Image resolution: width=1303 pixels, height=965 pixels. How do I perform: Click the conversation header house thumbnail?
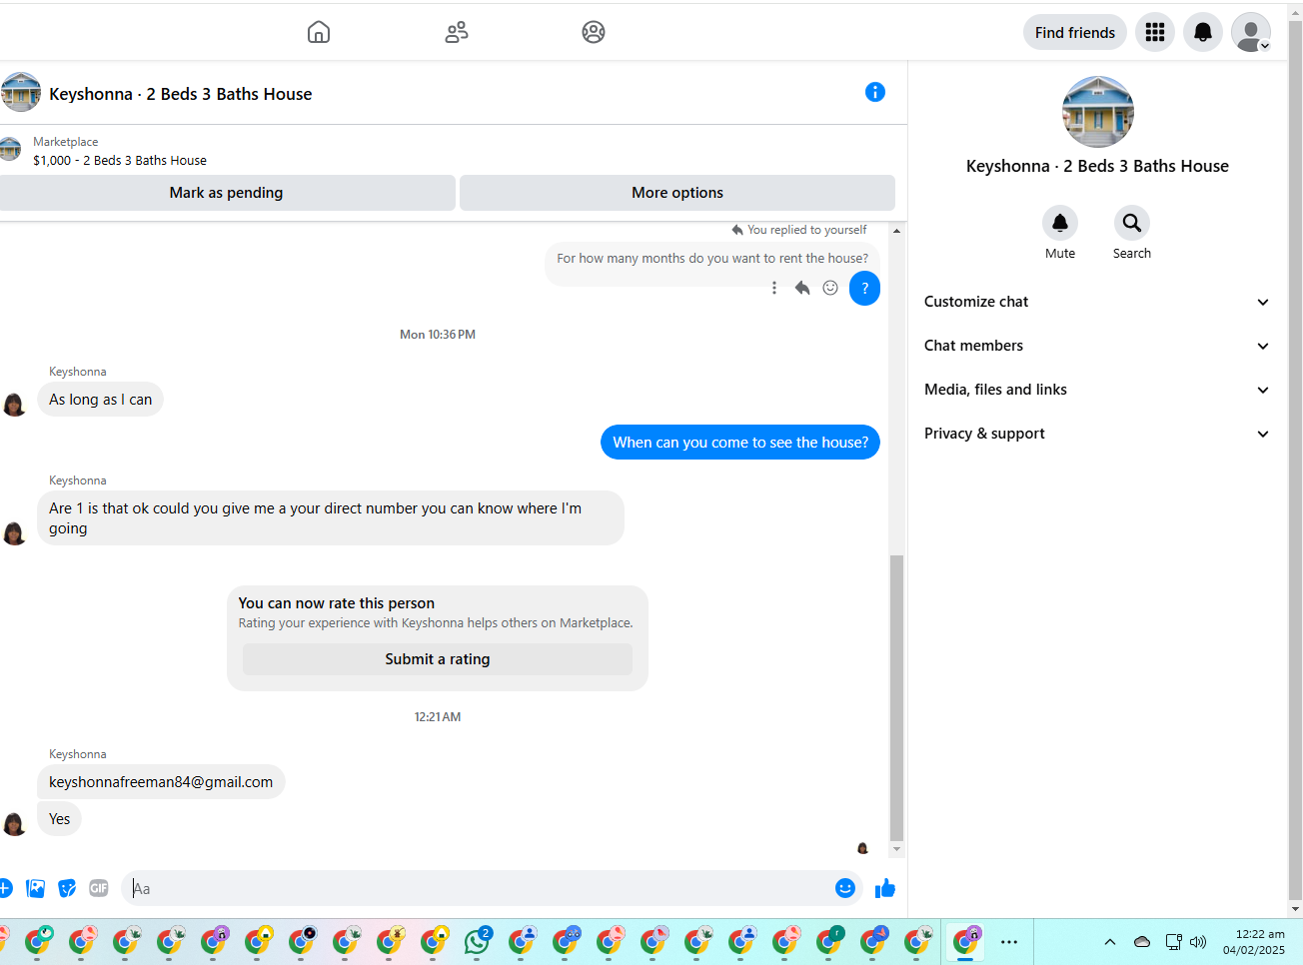click(20, 92)
